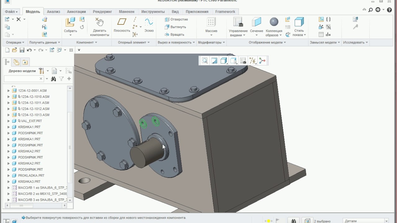The width and height of the screenshot is (397, 223).
Task: Choose the Вращать (Revolve) tool
Action: pyautogui.click(x=174, y=34)
